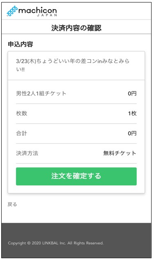Go back via 戻る link
The width and height of the screenshot is (154, 259).
click(x=12, y=205)
